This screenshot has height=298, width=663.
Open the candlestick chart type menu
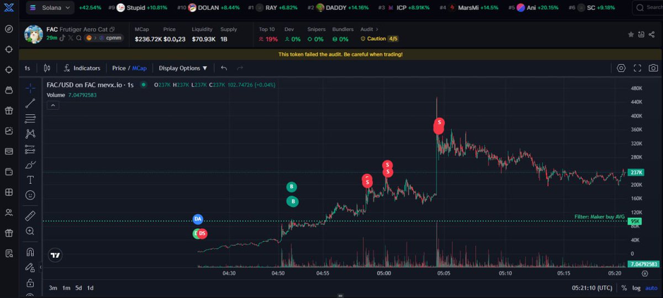(47, 68)
